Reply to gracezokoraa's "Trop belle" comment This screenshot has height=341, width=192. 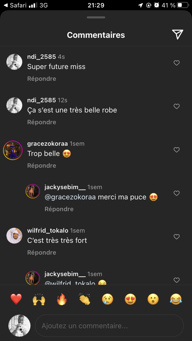(42, 166)
